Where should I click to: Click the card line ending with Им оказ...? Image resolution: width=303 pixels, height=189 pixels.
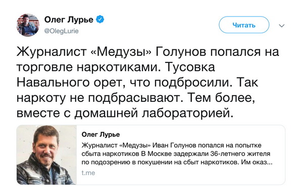click(x=177, y=162)
